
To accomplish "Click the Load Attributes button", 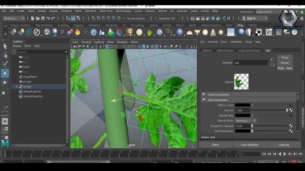I will click(x=250, y=145).
